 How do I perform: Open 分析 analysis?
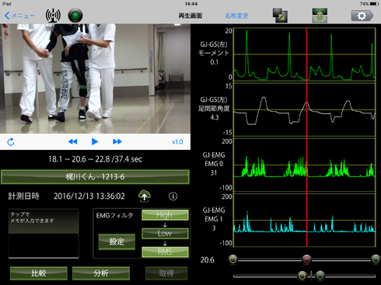[101, 273]
